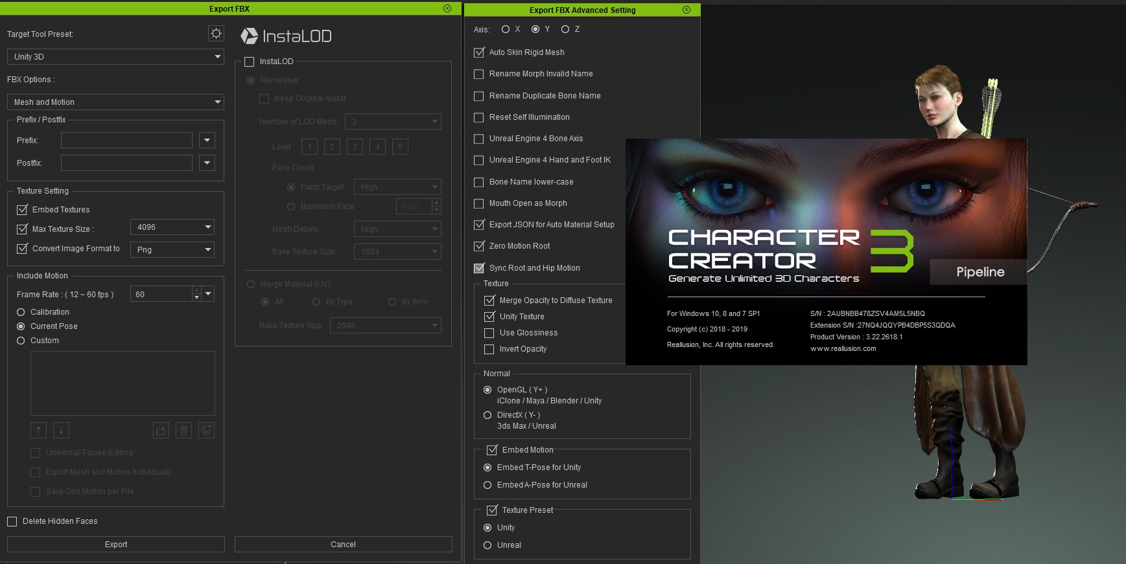Click the Prefix input field
The image size is (1126, 564).
126,141
